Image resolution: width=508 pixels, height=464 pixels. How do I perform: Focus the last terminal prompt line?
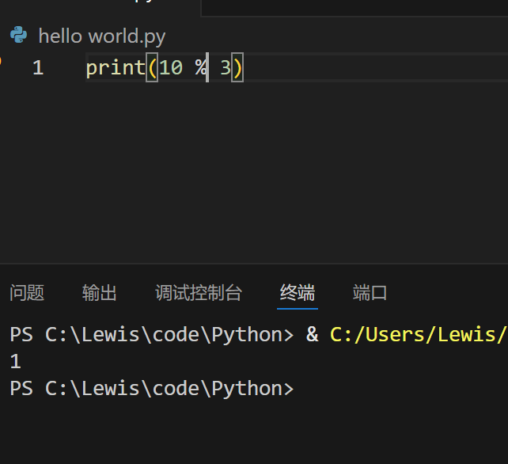point(150,389)
